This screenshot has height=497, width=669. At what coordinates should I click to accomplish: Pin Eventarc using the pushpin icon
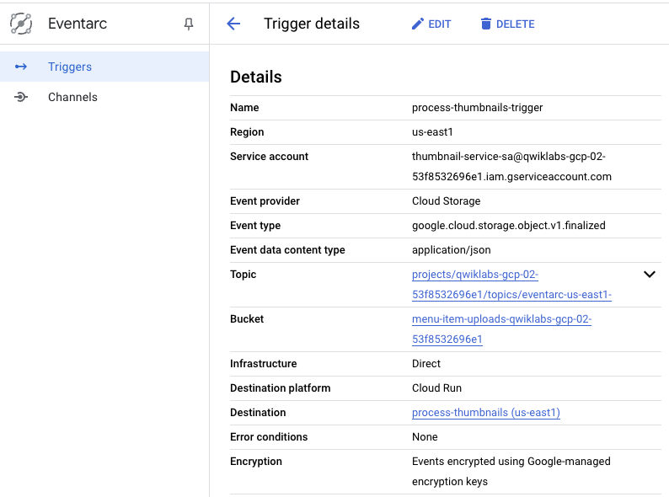[189, 24]
